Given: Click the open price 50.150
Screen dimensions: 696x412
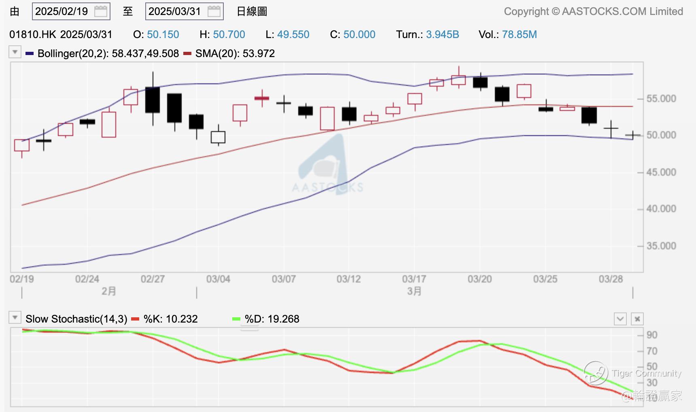Looking at the screenshot, I should pyautogui.click(x=163, y=34).
